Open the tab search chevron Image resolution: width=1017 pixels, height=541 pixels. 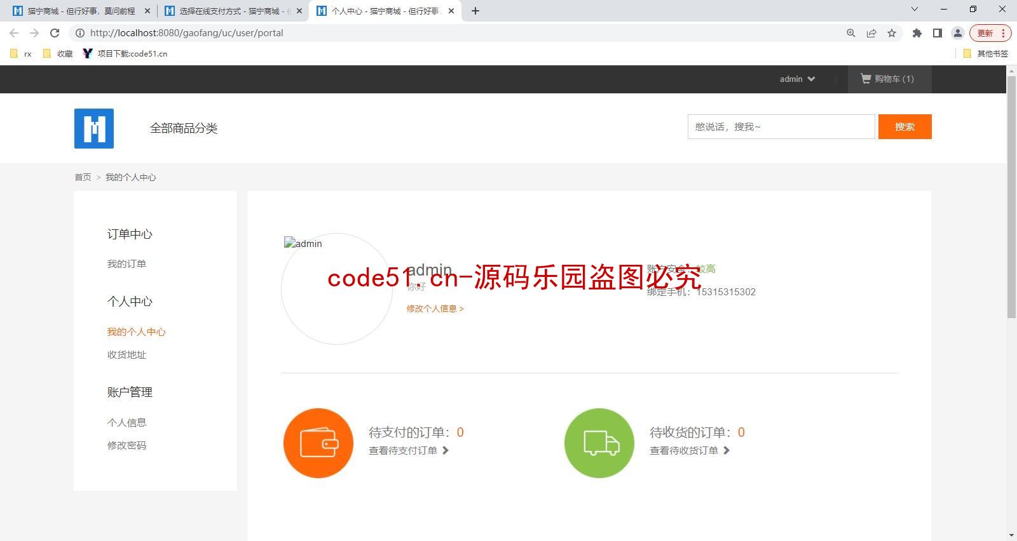915,9
